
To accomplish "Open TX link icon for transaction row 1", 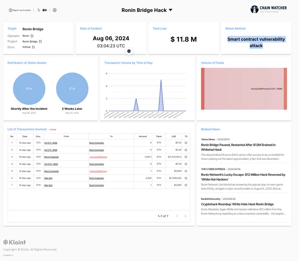I will pyautogui.click(x=186, y=143).
